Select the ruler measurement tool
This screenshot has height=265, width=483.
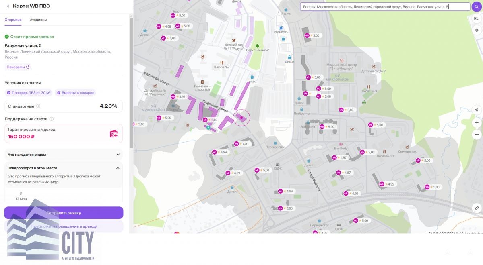pyautogui.click(x=477, y=208)
